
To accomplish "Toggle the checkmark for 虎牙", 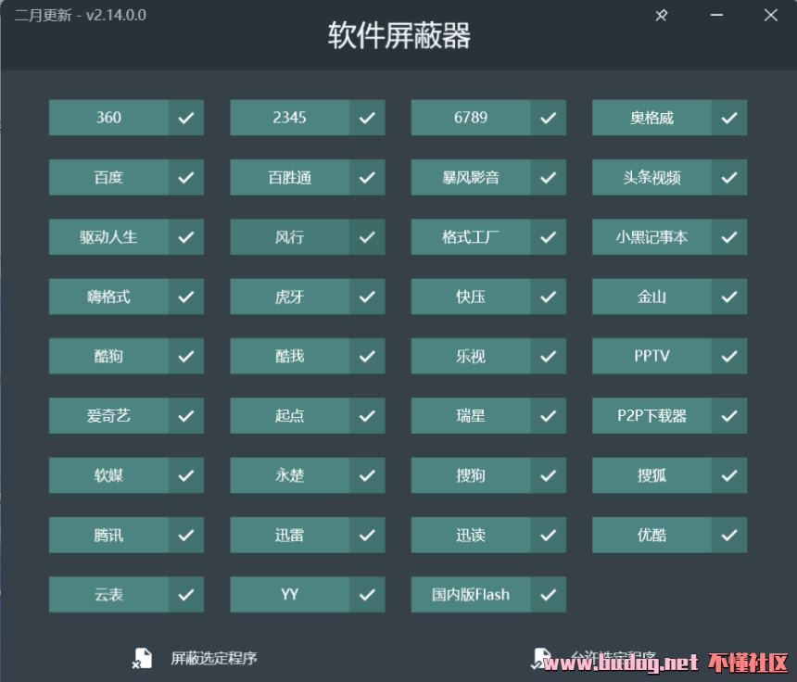I will (367, 297).
